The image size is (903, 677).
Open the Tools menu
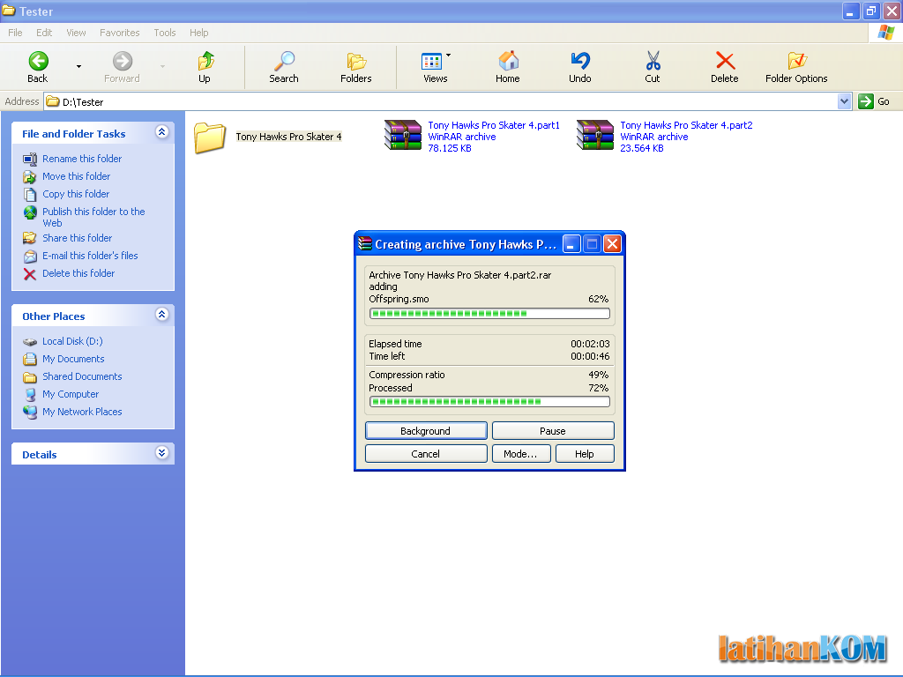point(165,33)
